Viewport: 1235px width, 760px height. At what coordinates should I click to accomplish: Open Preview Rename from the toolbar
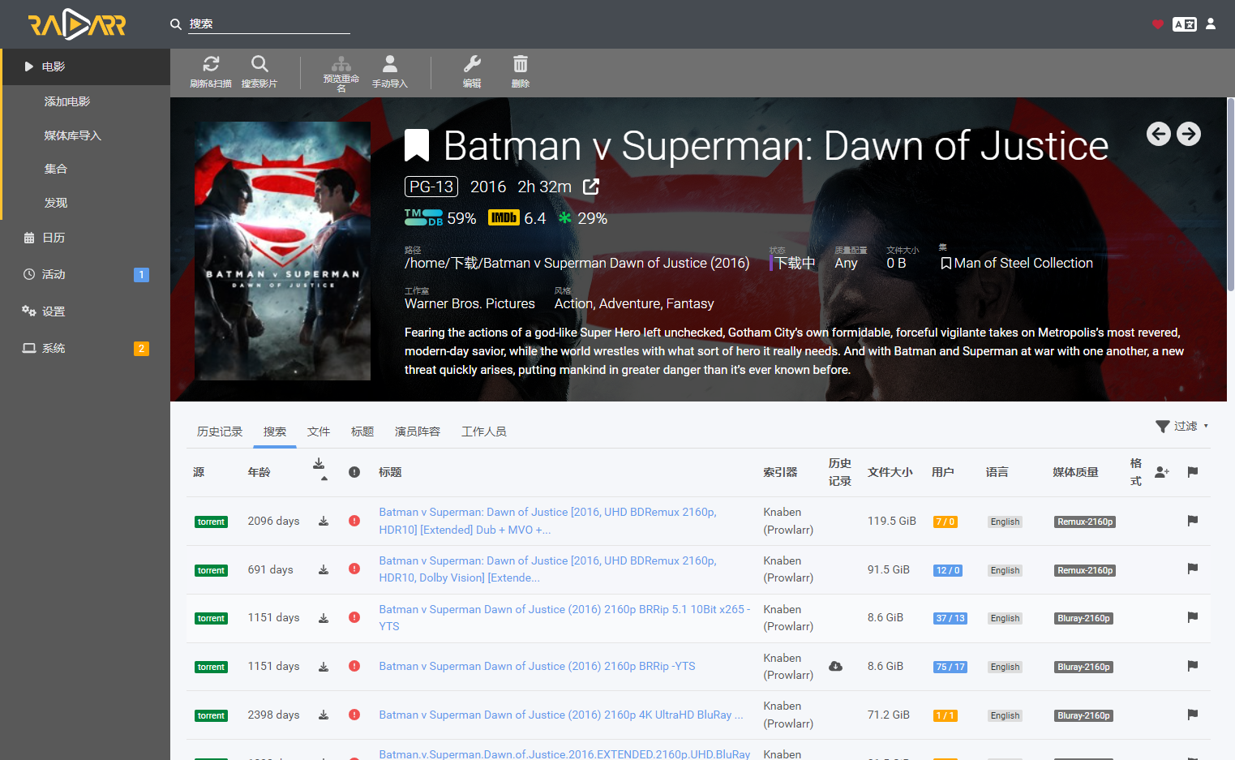tap(341, 64)
